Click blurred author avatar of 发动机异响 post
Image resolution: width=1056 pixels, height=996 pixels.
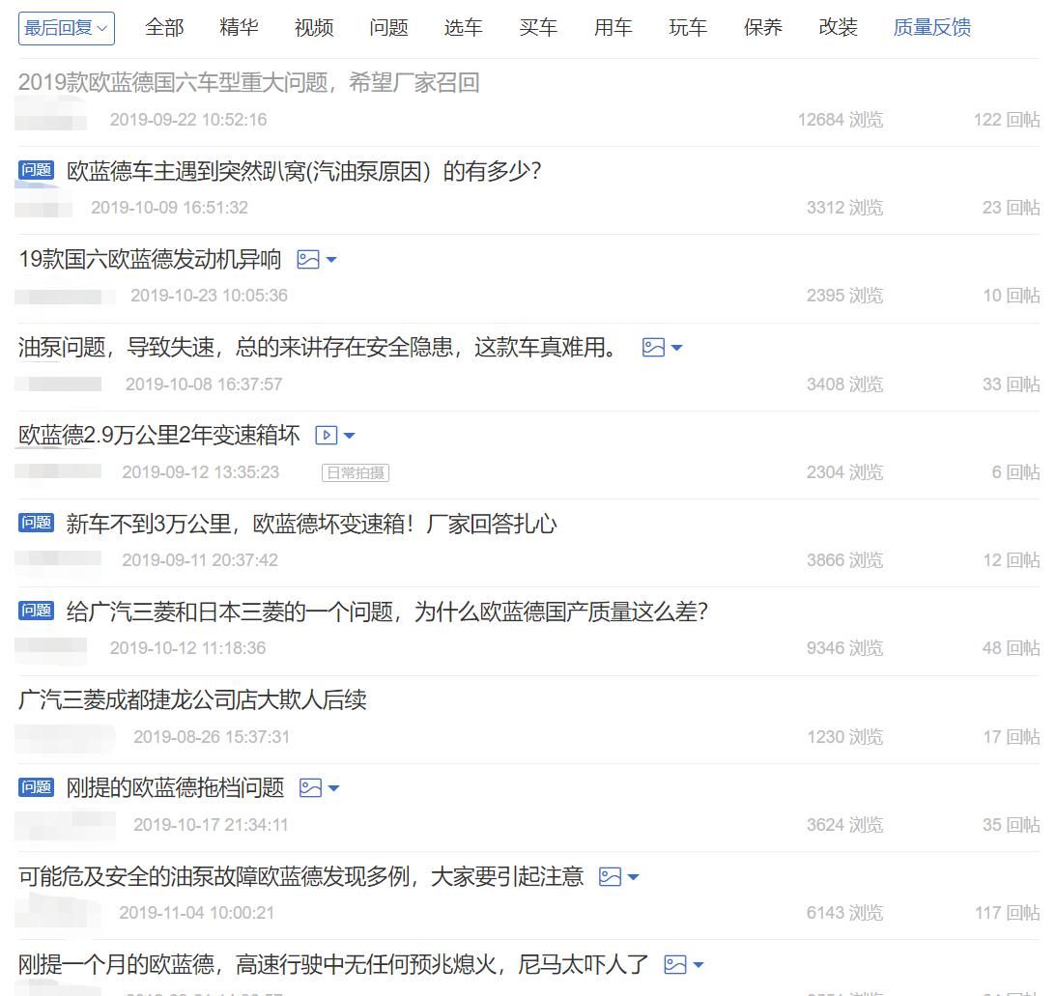[x=66, y=297]
